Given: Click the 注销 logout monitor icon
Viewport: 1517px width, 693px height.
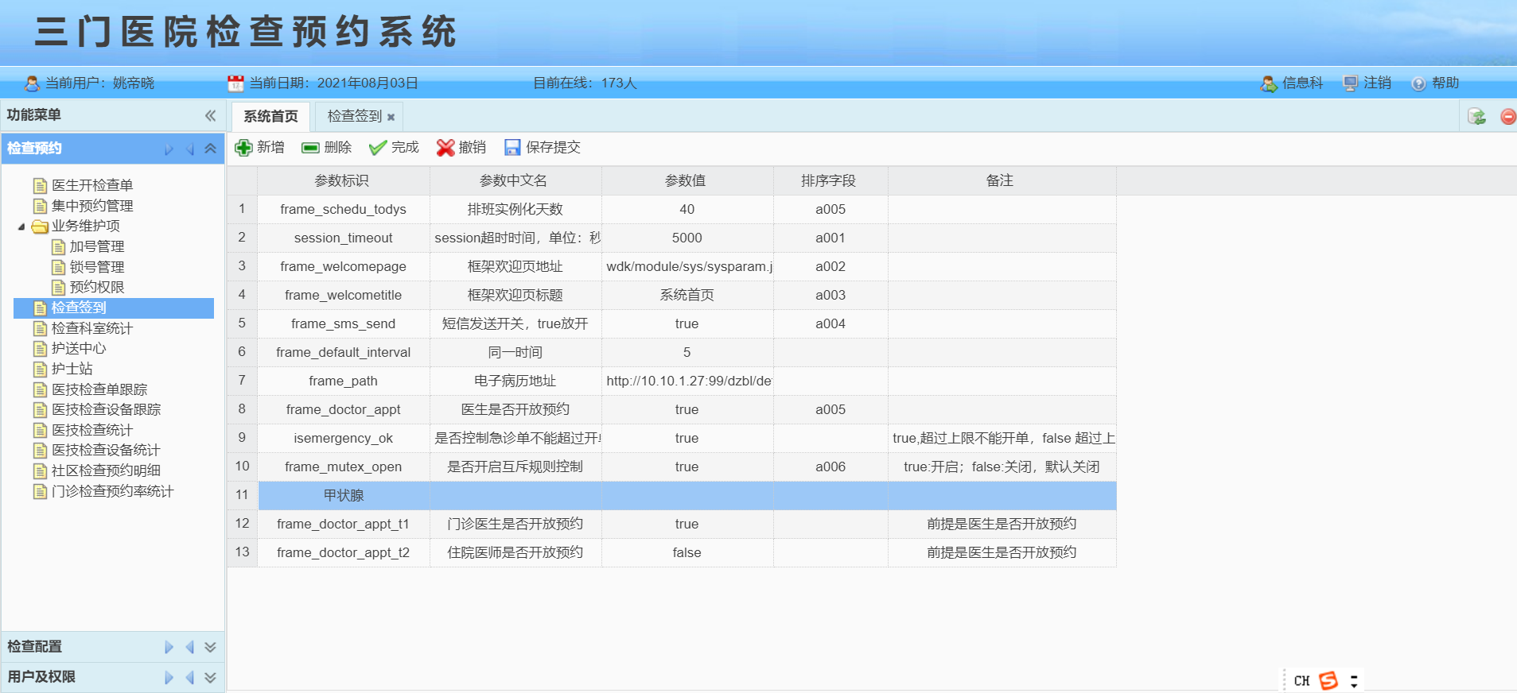Looking at the screenshot, I should [1350, 83].
